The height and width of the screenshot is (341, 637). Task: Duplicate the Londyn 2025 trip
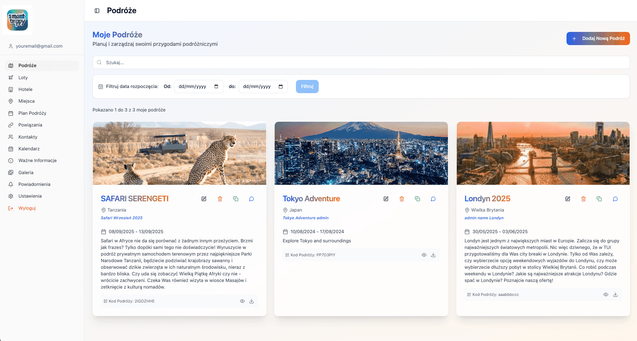click(599, 199)
